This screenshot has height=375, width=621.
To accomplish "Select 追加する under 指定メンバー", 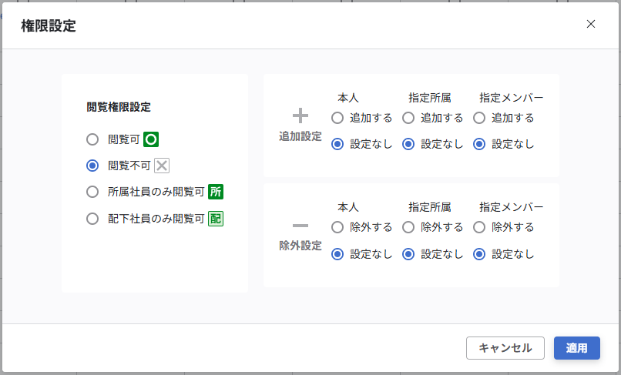I will pos(479,118).
